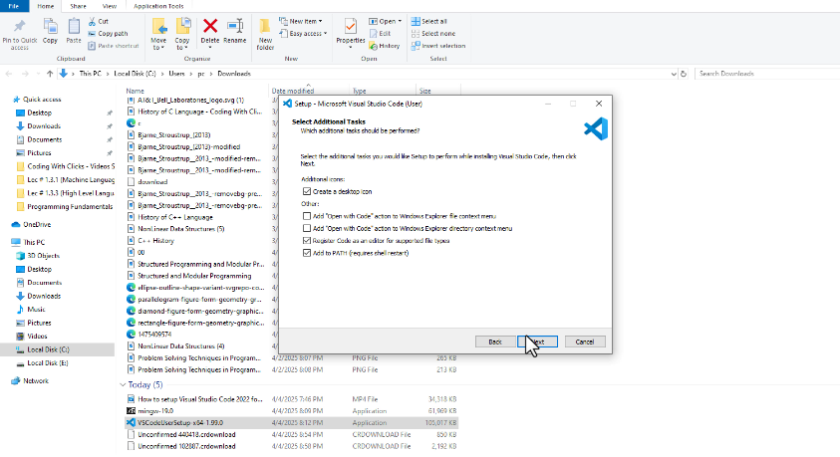Enable Open with Code file context menu

[307, 216]
